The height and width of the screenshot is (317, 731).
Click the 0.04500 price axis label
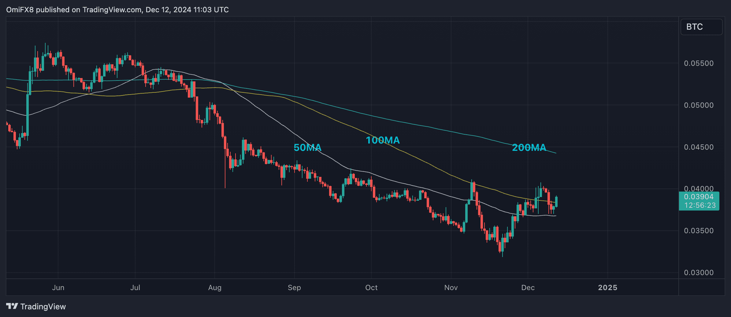tap(699, 147)
